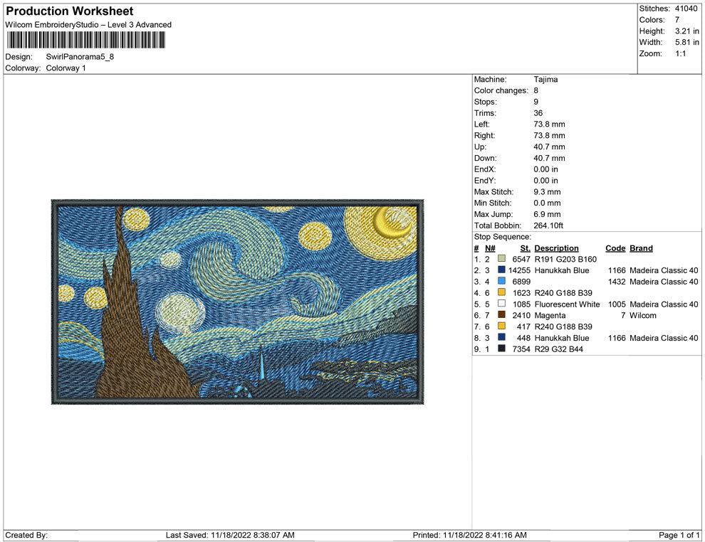Viewport: 705px width, 542px height.
Task: Click the Width value 5.81 in
Action: (x=687, y=42)
